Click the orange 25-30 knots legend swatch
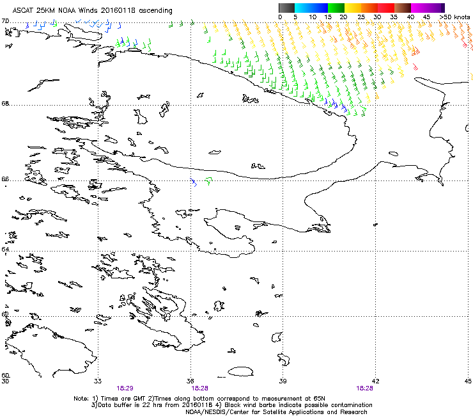473x416 pixels. [x=369, y=8]
